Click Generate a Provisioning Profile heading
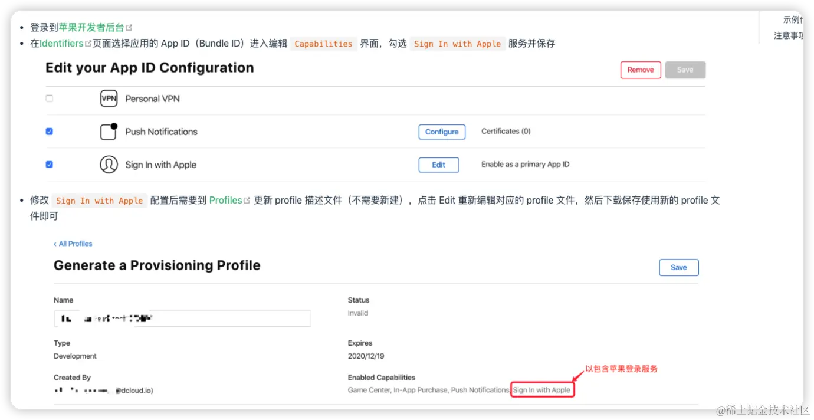 (157, 265)
